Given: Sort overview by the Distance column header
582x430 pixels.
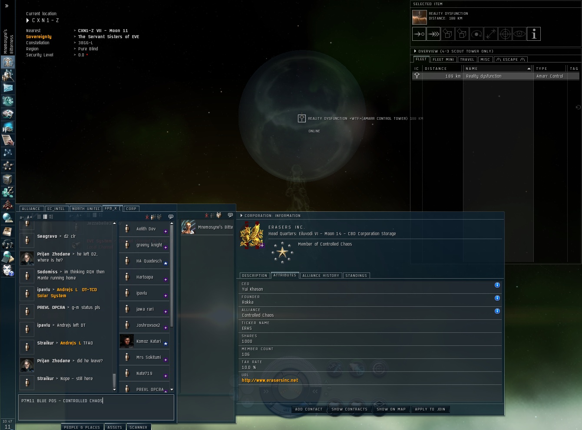Looking at the screenshot, I should (443, 69).
